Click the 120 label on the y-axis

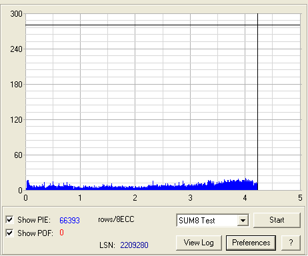coord(16,120)
